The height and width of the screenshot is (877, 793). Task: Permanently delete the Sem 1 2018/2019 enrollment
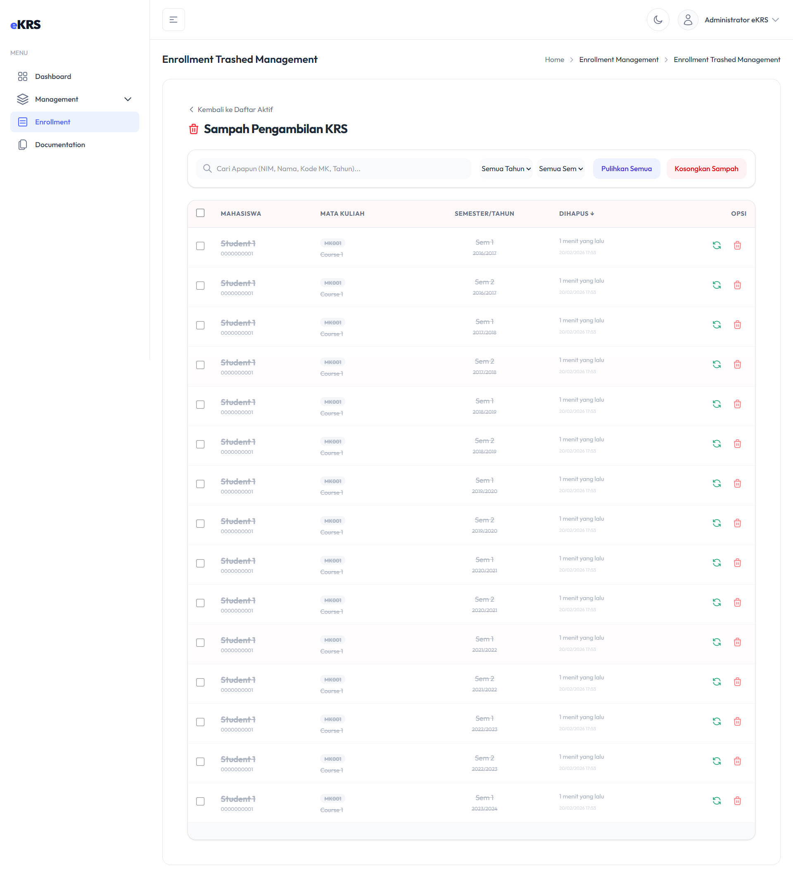coord(737,404)
